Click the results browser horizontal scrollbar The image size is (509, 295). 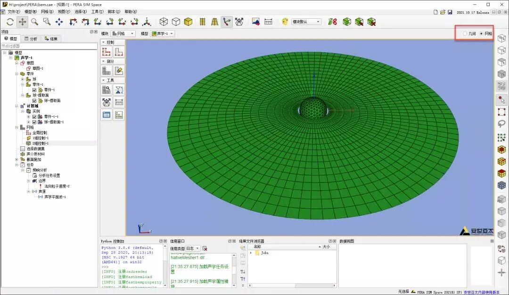point(292,286)
